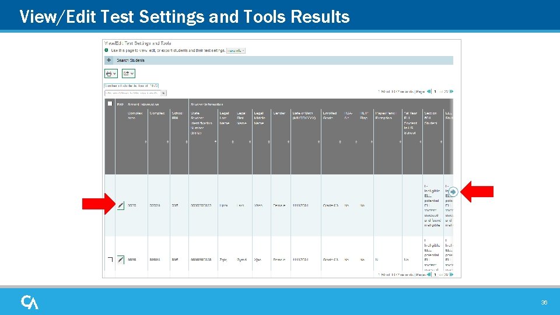Click the circular arrow to scroll table right

[x=453, y=192]
